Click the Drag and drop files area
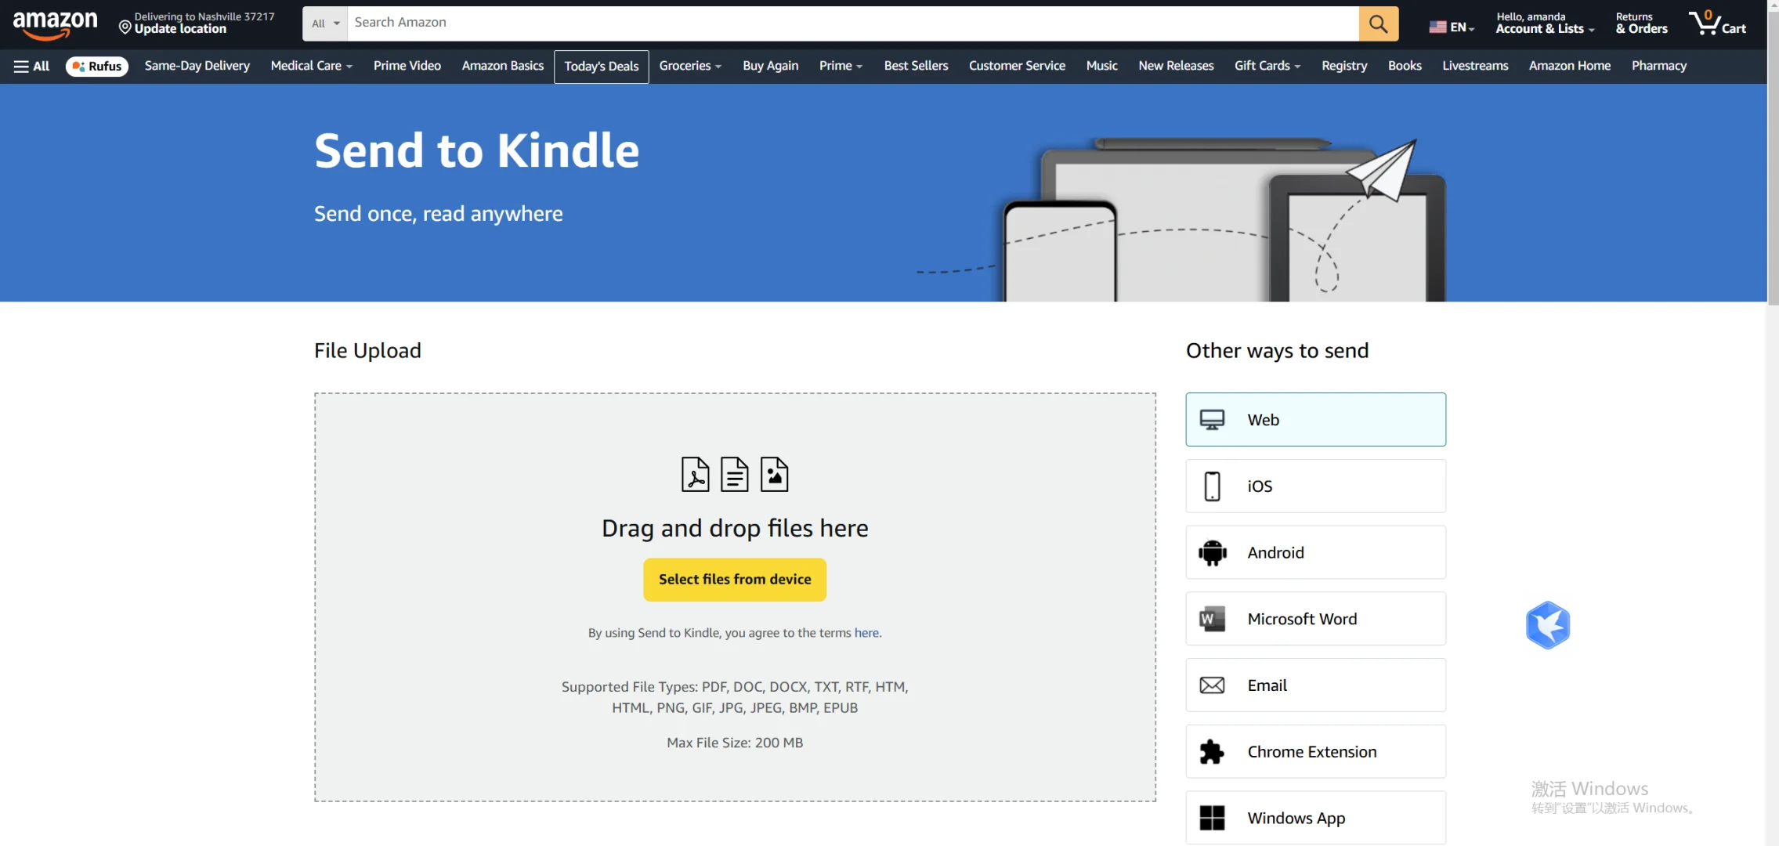Viewport: 1779px width, 846px height. (x=735, y=597)
